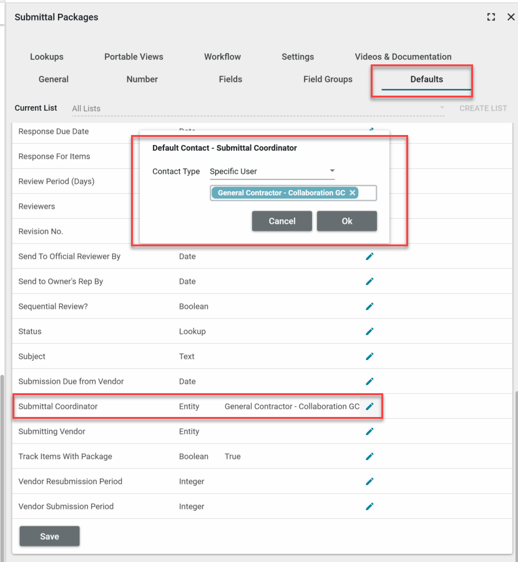518x562 pixels.
Task: Remove General Contractor - Collaboration GC chip
Action: [353, 193]
